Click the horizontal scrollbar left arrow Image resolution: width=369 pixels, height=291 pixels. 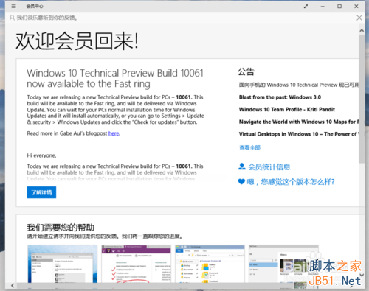13,286
